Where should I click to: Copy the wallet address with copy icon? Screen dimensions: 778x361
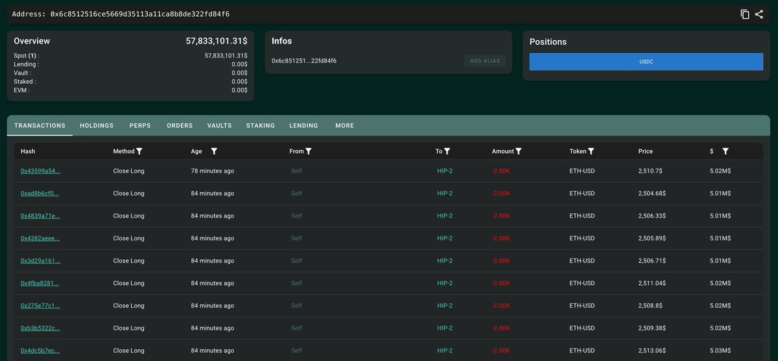(x=745, y=14)
